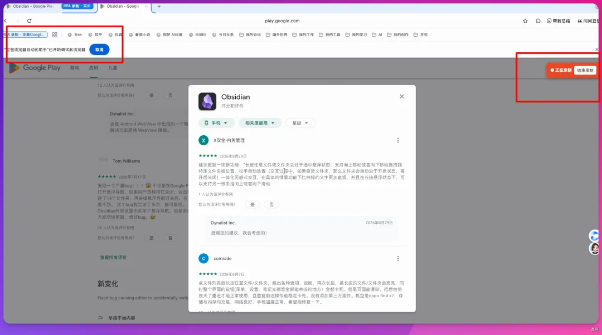Click the Dynalist Inc. reply name in dialog
The image size is (602, 335).
(x=223, y=223)
